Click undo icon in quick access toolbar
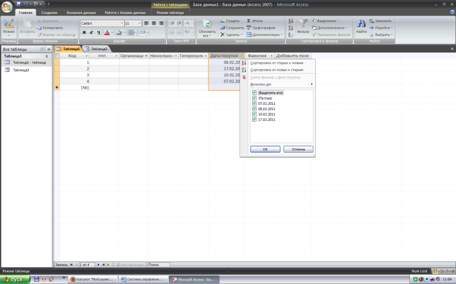The width and height of the screenshot is (456, 284). [x=25, y=4]
